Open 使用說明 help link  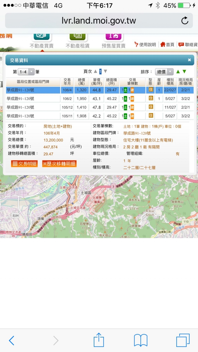[145, 45]
